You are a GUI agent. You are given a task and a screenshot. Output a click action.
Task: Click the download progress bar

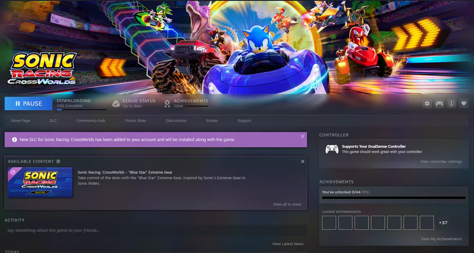tap(81, 109)
